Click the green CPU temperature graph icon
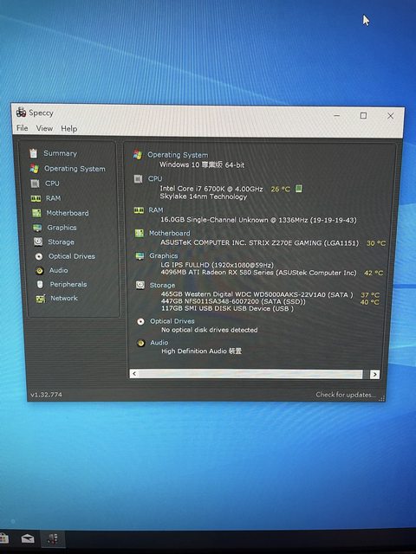Screen dimensions: 416x554 coord(299,189)
